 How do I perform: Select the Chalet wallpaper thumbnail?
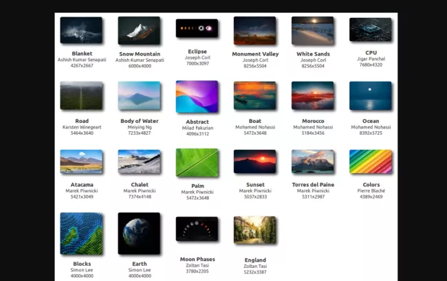pos(139,161)
